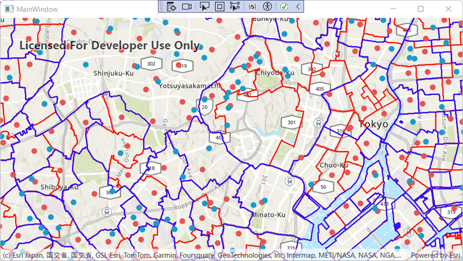Click the Shinjuku-Ku map label
The width and height of the screenshot is (463, 261).
point(114,74)
